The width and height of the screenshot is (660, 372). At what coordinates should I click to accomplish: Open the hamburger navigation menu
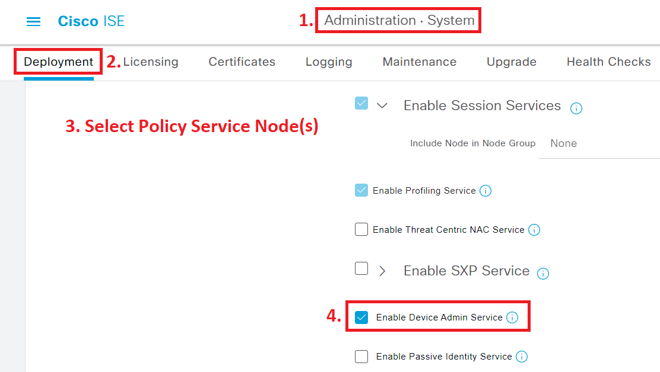point(33,21)
